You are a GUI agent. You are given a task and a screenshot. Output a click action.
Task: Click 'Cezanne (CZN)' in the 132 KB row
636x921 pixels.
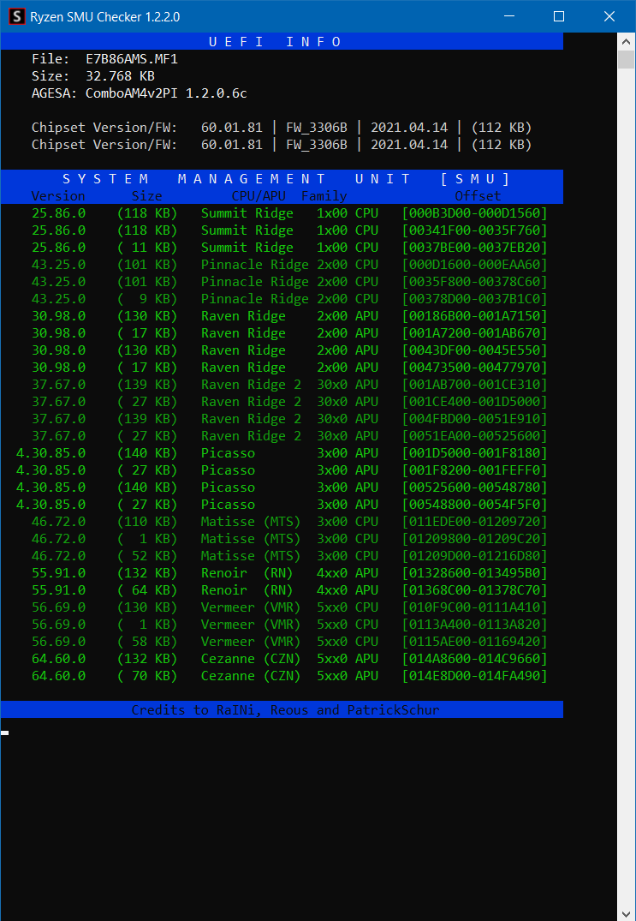(251, 659)
